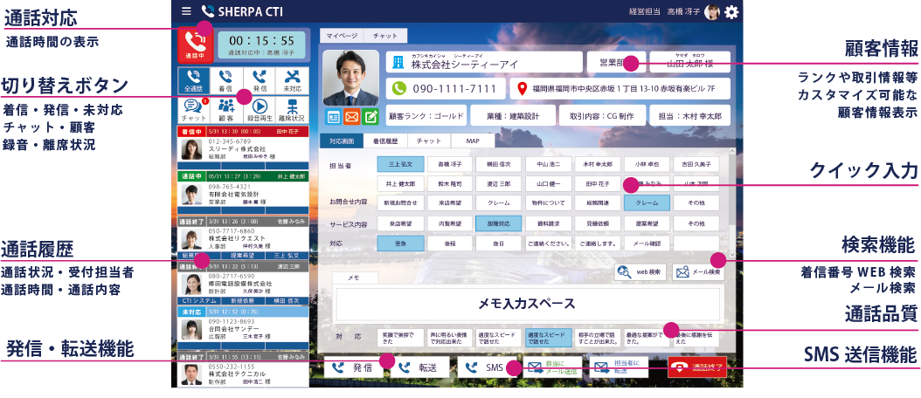
Task: Click the web 検索 button
Action: [x=639, y=272]
